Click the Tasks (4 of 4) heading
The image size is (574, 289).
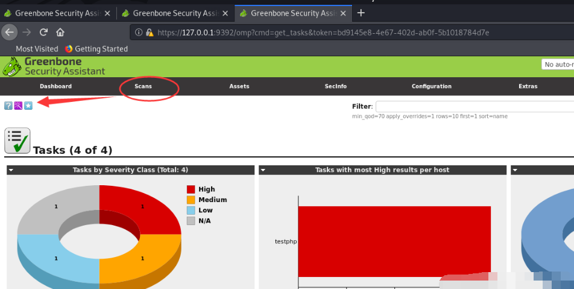(72, 150)
